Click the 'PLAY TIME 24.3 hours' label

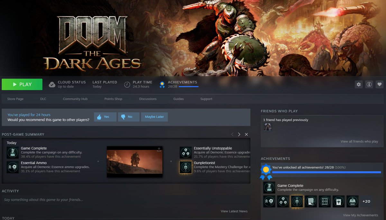(x=142, y=84)
